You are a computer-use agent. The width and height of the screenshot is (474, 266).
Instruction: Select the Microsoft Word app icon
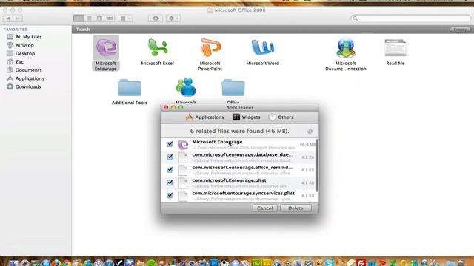click(x=262, y=47)
